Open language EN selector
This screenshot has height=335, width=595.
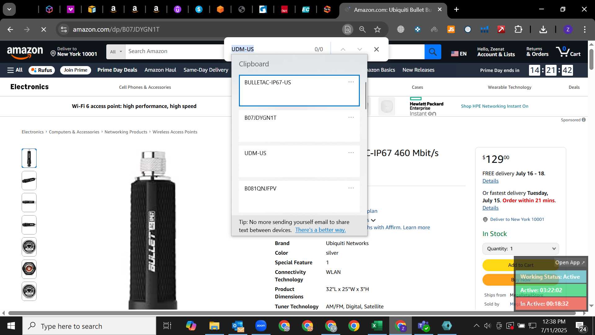click(459, 54)
